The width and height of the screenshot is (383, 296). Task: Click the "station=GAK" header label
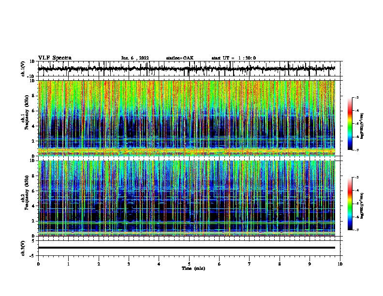click(180, 58)
